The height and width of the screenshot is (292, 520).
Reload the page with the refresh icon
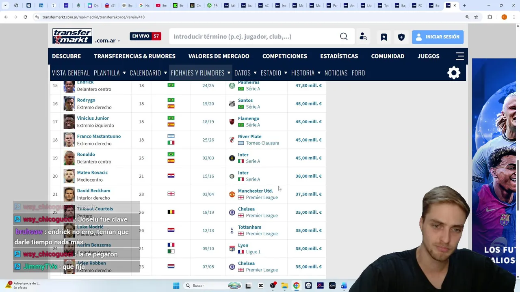pos(25,17)
